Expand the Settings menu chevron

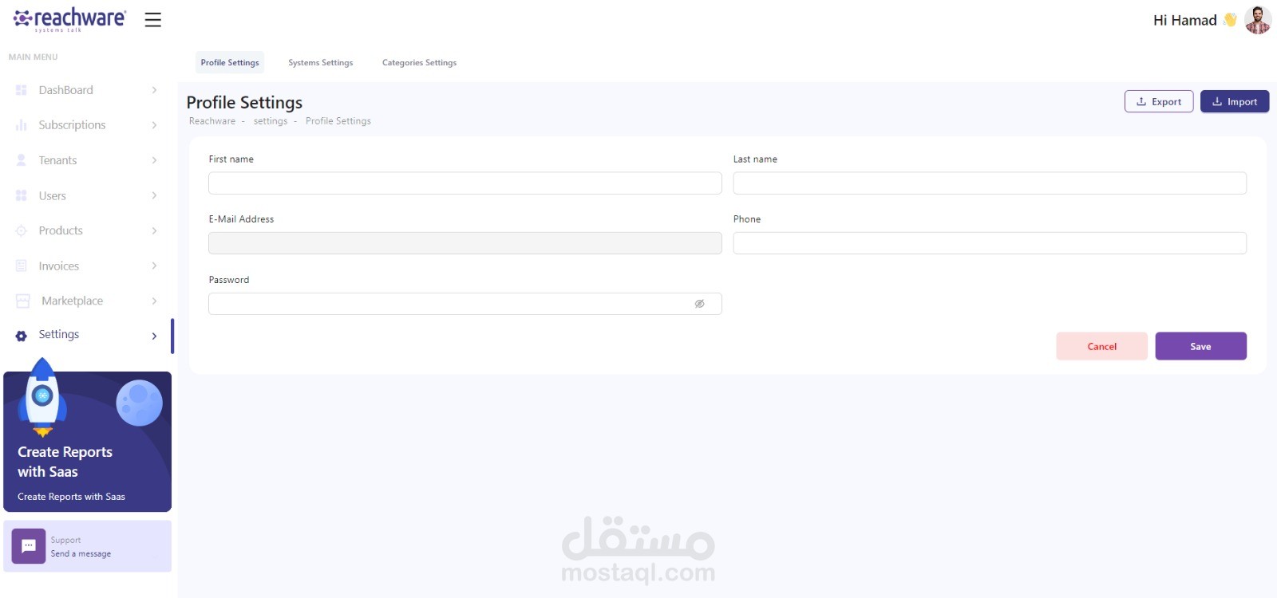tap(154, 336)
